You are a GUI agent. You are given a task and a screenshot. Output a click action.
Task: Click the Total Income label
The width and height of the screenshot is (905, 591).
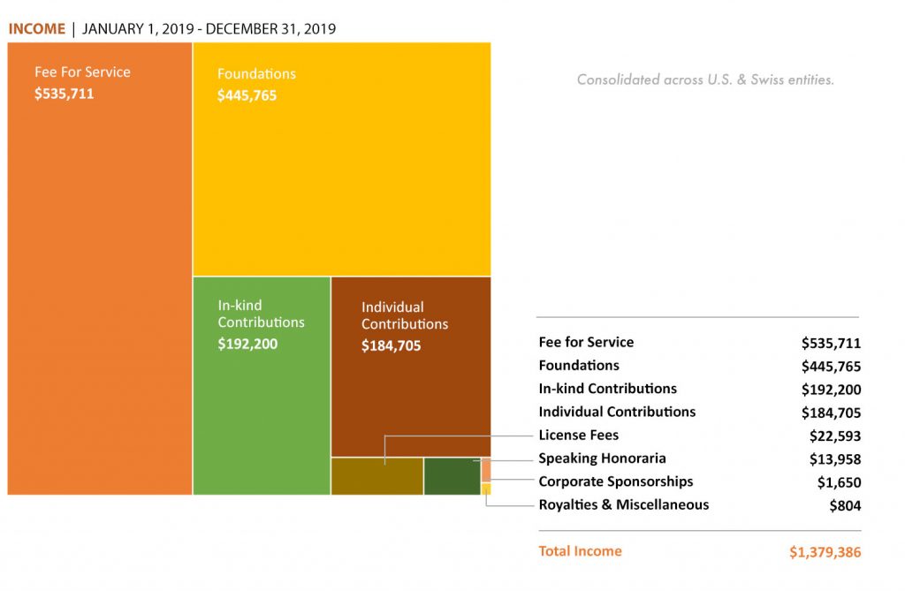pos(580,551)
